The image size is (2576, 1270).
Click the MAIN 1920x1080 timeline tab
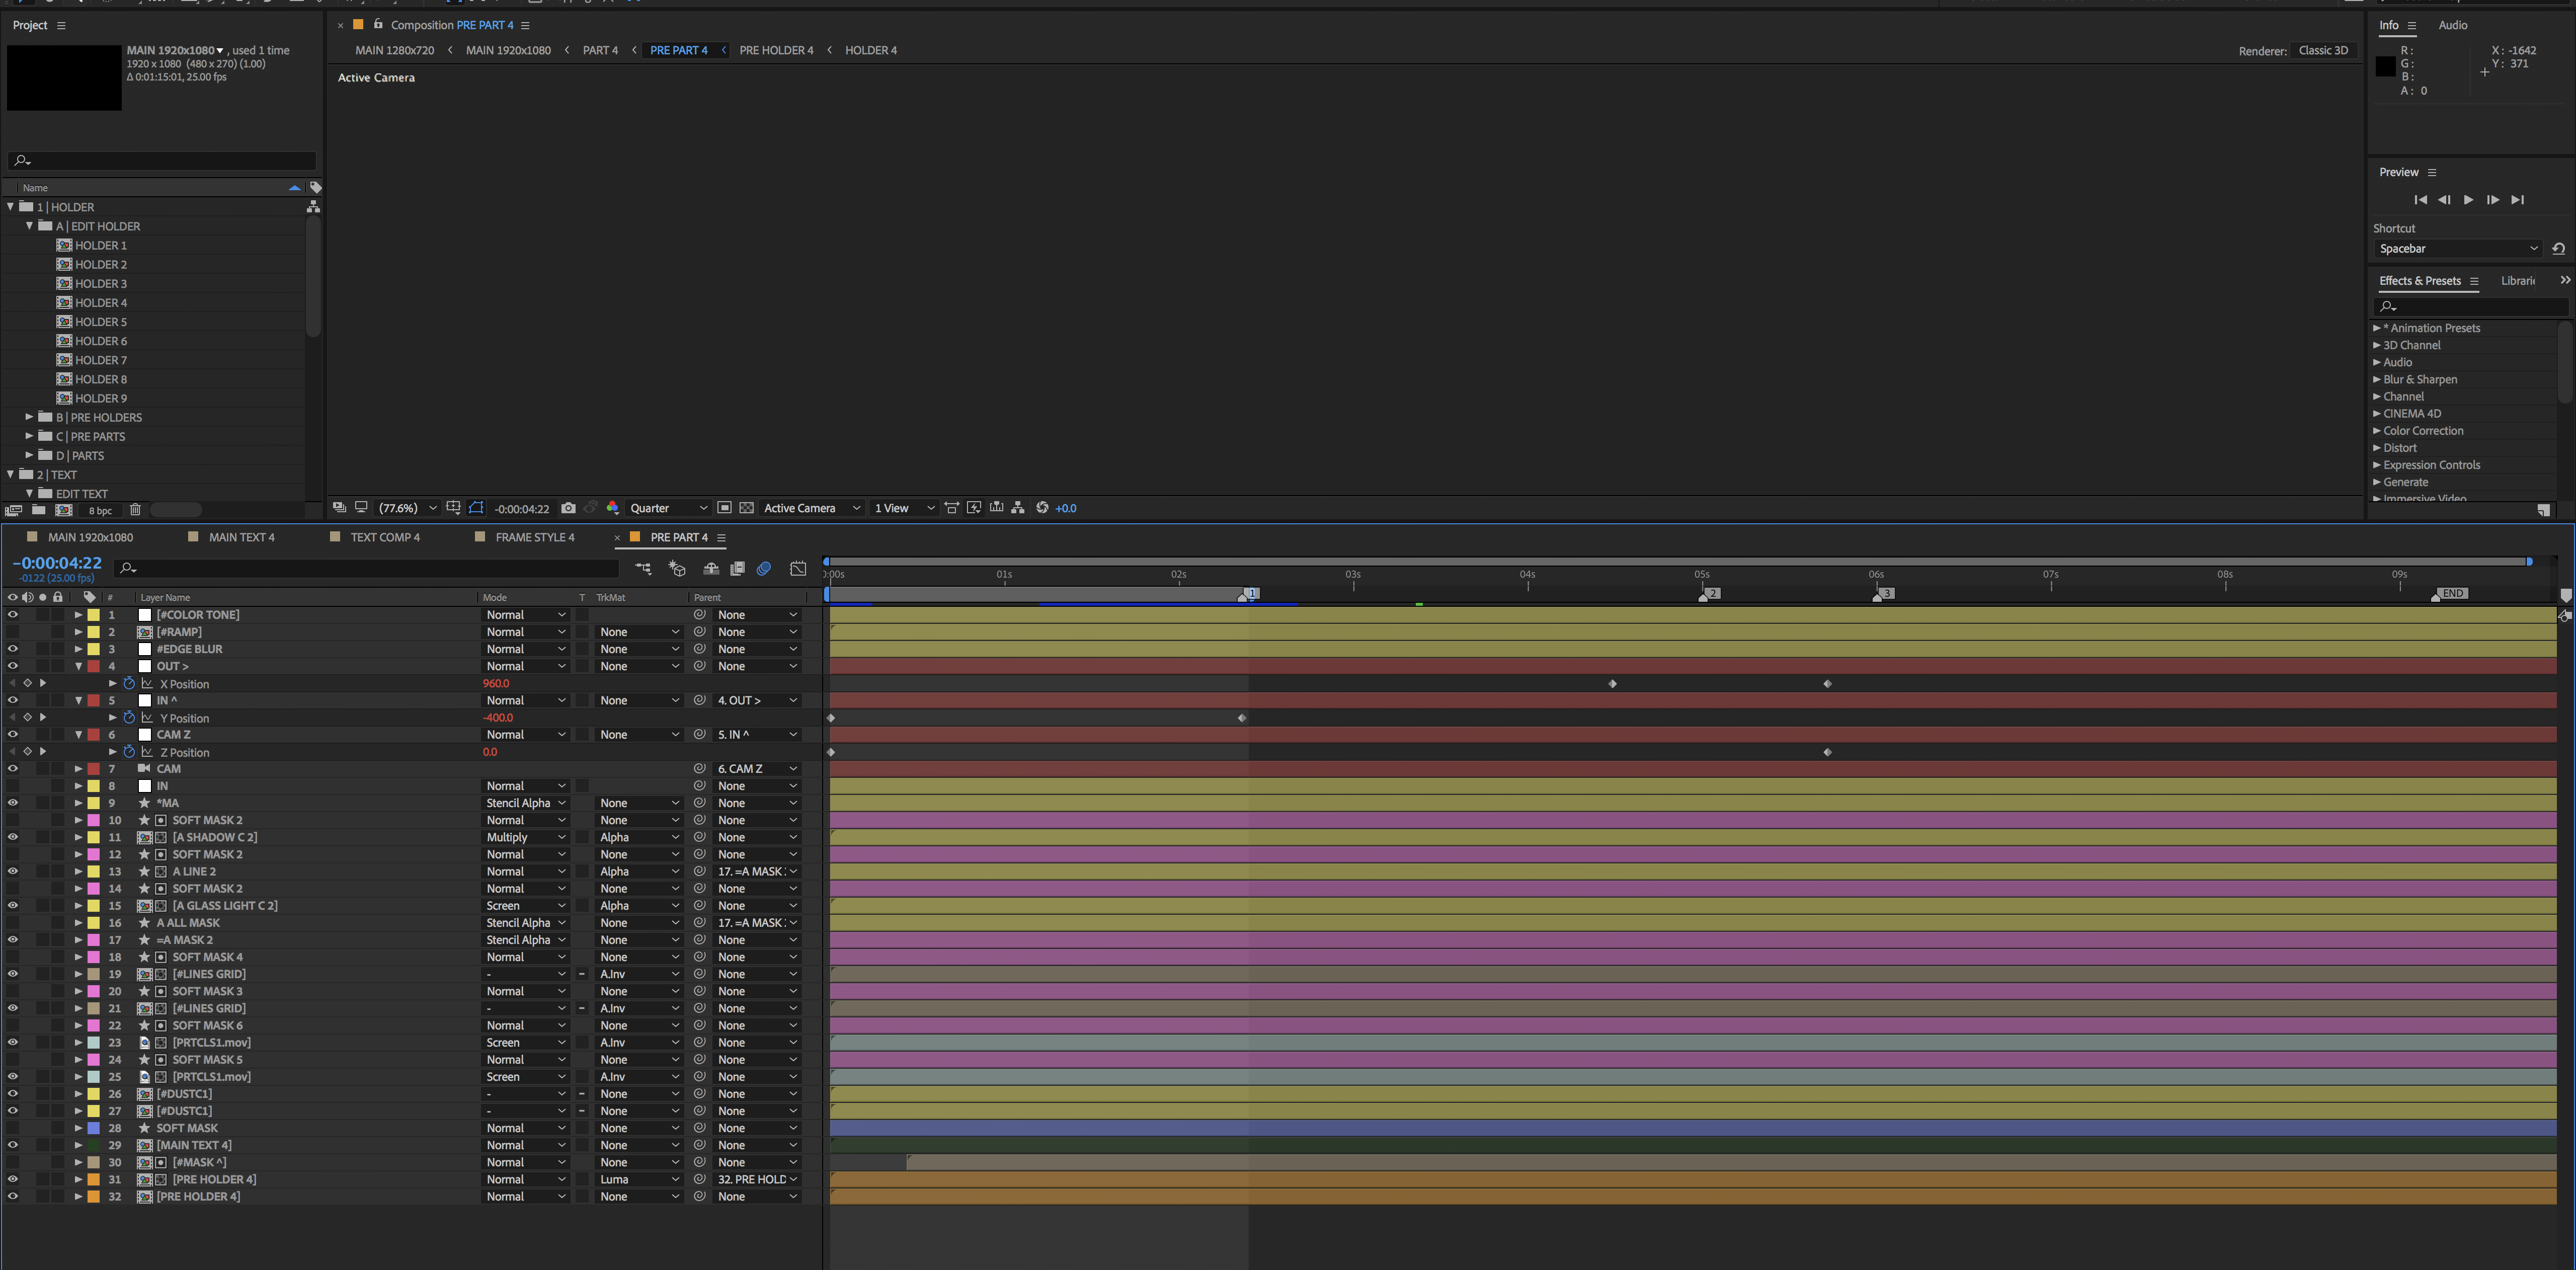[x=89, y=537]
